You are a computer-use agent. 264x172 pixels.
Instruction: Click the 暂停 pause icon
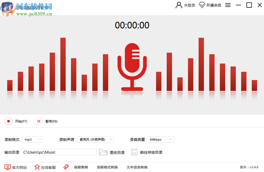39,121
